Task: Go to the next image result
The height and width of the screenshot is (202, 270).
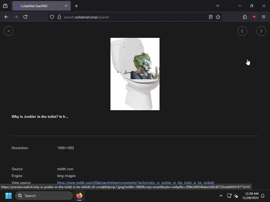Action: pyautogui.click(x=261, y=31)
